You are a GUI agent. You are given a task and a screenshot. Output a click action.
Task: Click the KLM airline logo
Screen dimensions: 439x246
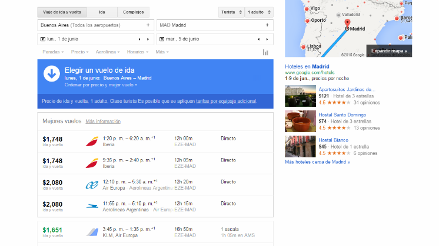pos(92,232)
